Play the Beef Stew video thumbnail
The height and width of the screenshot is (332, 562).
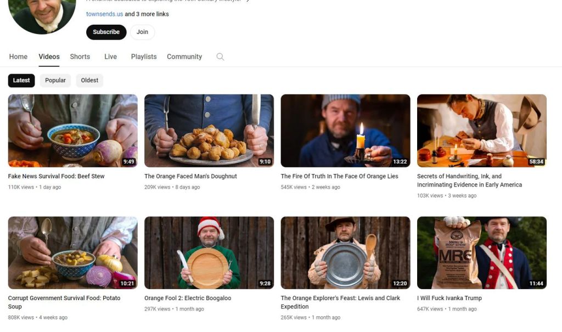pyautogui.click(x=73, y=131)
